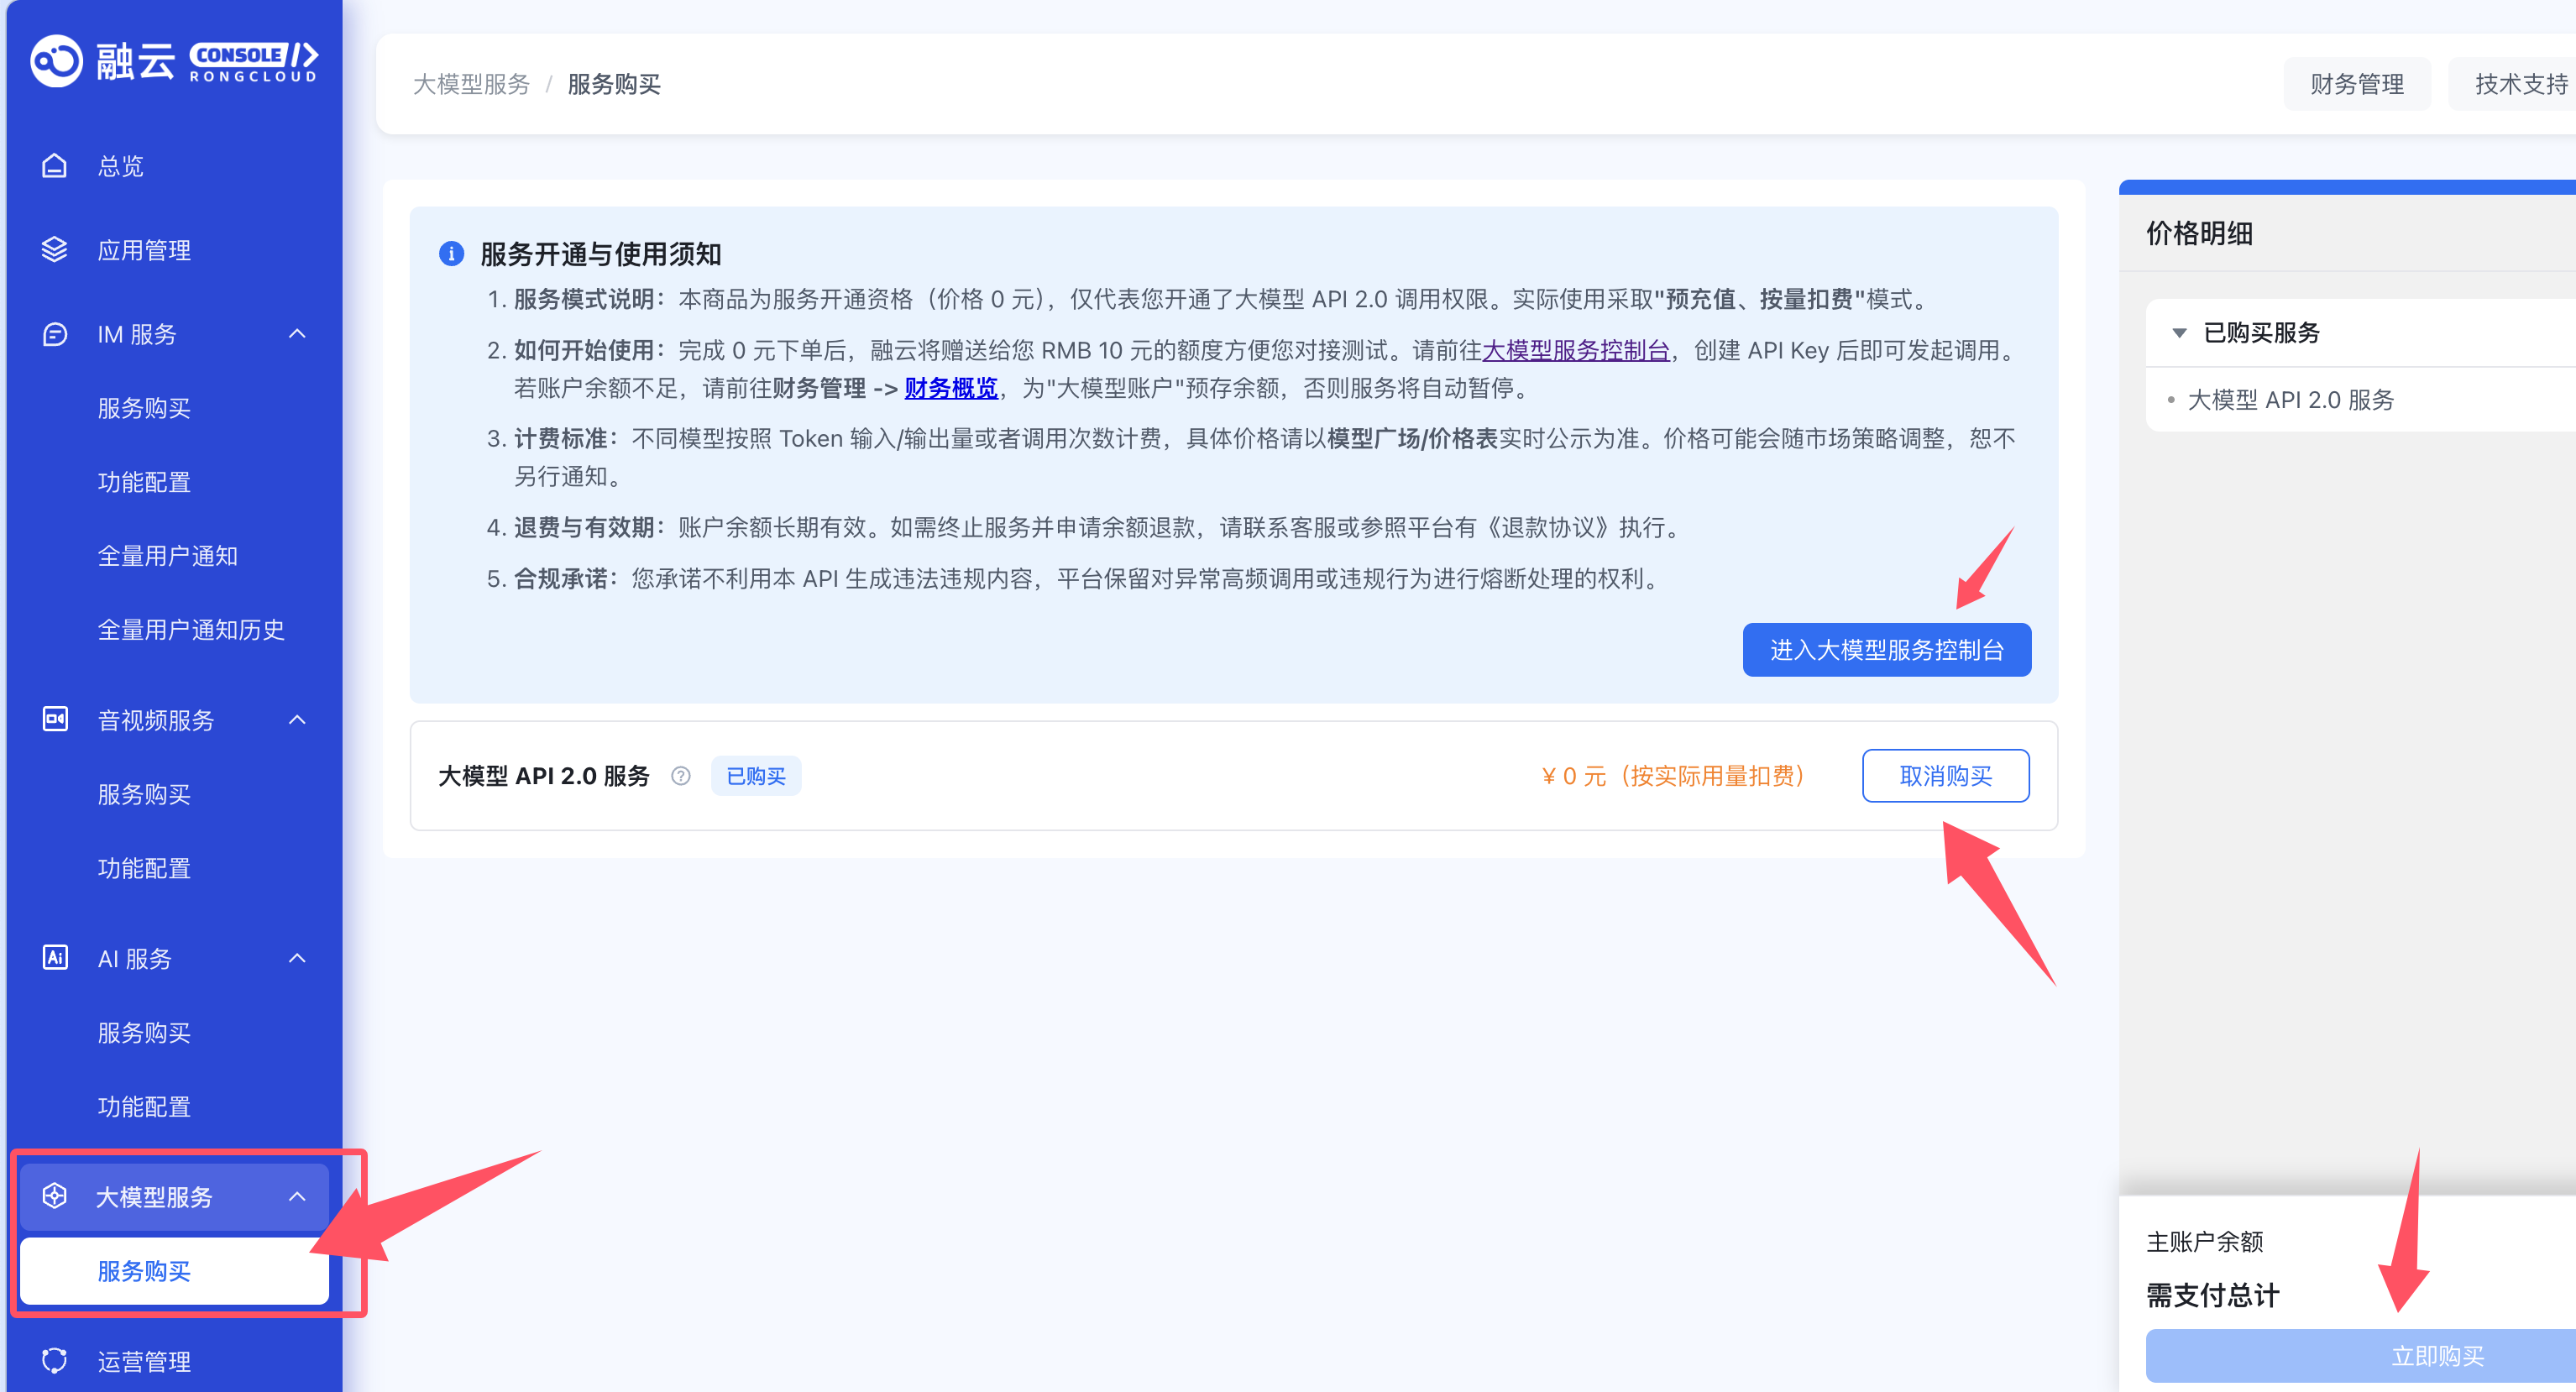Collapse the AI 服务 menu chevron
The width and height of the screenshot is (2576, 1392).
(x=297, y=958)
